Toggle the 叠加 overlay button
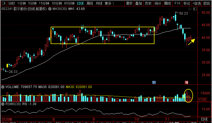 [x=138, y=4]
